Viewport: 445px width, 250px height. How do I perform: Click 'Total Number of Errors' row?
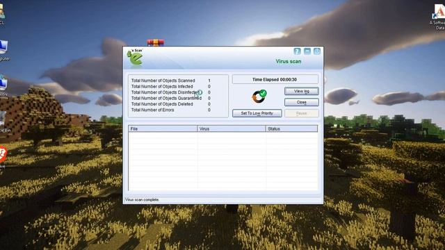click(171, 110)
